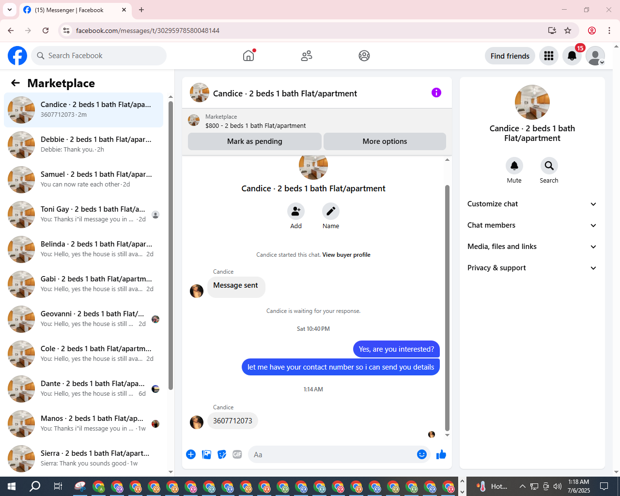Open View buyer profile link

pyautogui.click(x=346, y=255)
